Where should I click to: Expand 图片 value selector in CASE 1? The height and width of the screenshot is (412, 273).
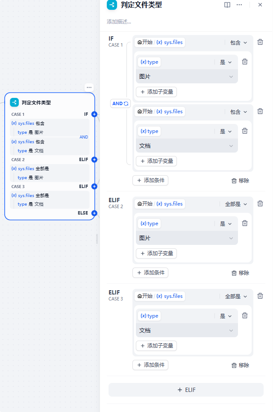point(187,77)
